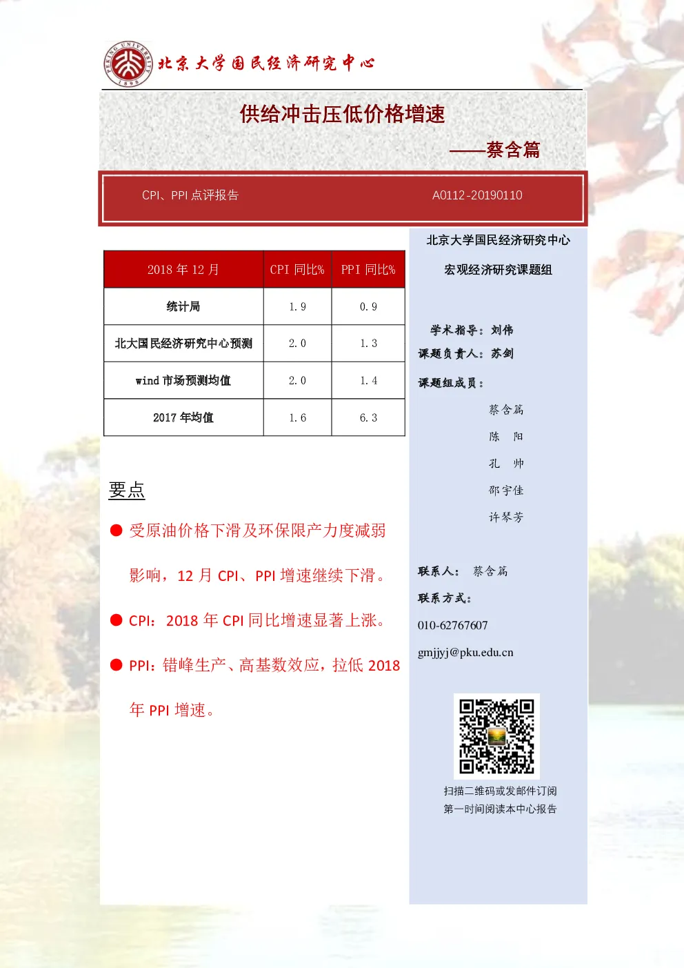Select the title 供给冲击压低价格增速
The height and width of the screenshot is (968, 684).
343,114
